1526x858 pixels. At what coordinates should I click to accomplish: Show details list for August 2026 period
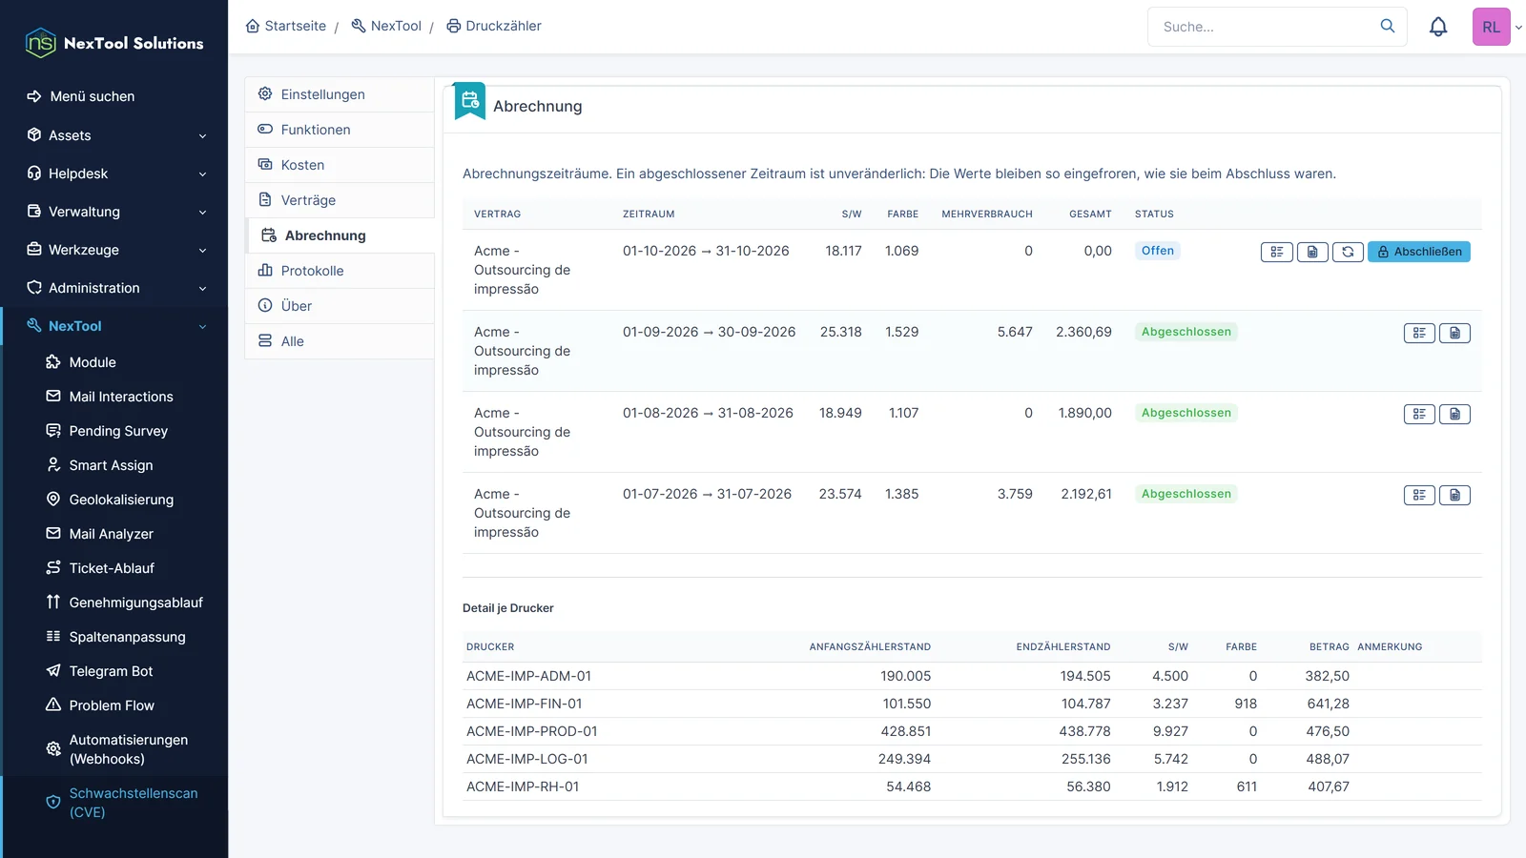(1419, 414)
